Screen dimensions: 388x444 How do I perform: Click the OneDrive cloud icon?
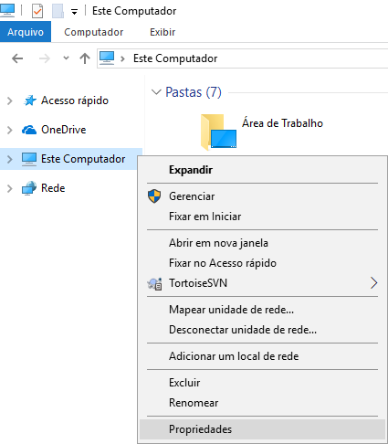29,130
